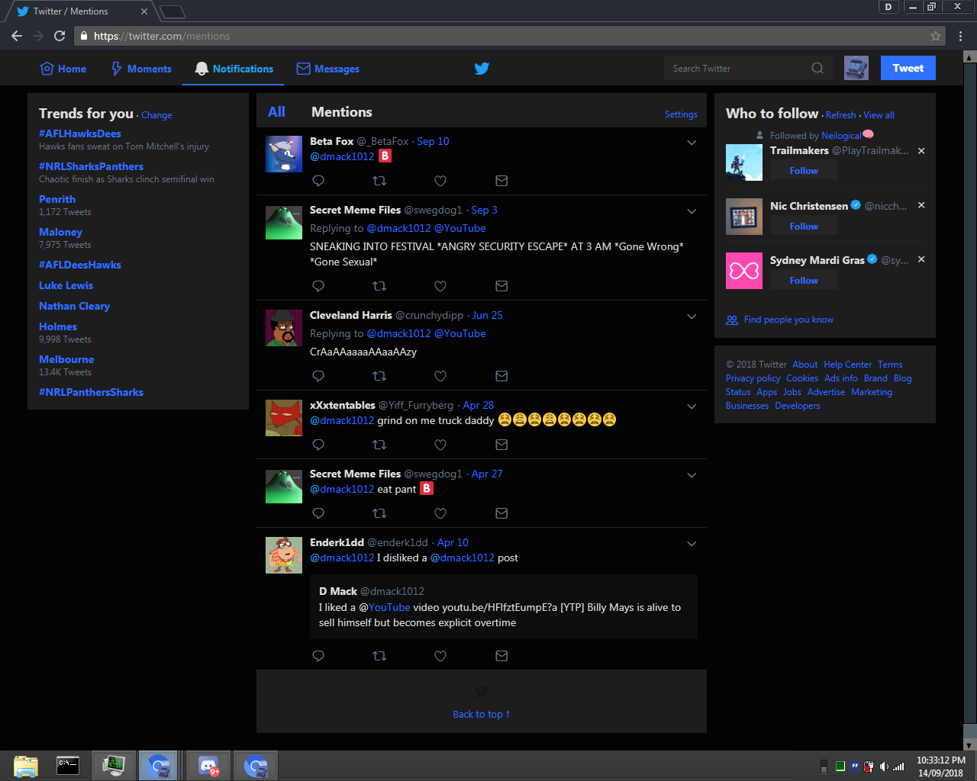Compose a new tweet with Tweet button
Image resolution: width=977 pixels, height=781 pixels.
908,68
